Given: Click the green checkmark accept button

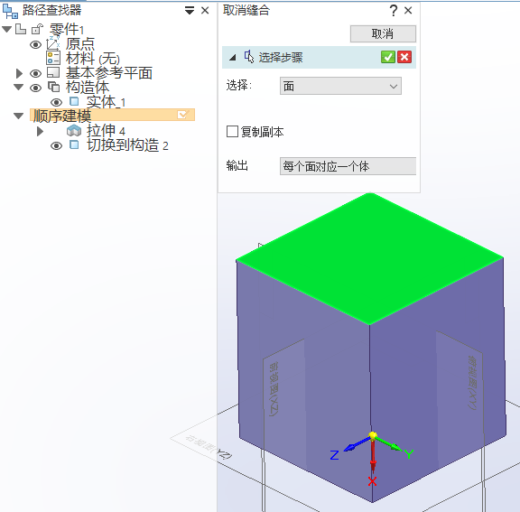Looking at the screenshot, I should coord(387,57).
